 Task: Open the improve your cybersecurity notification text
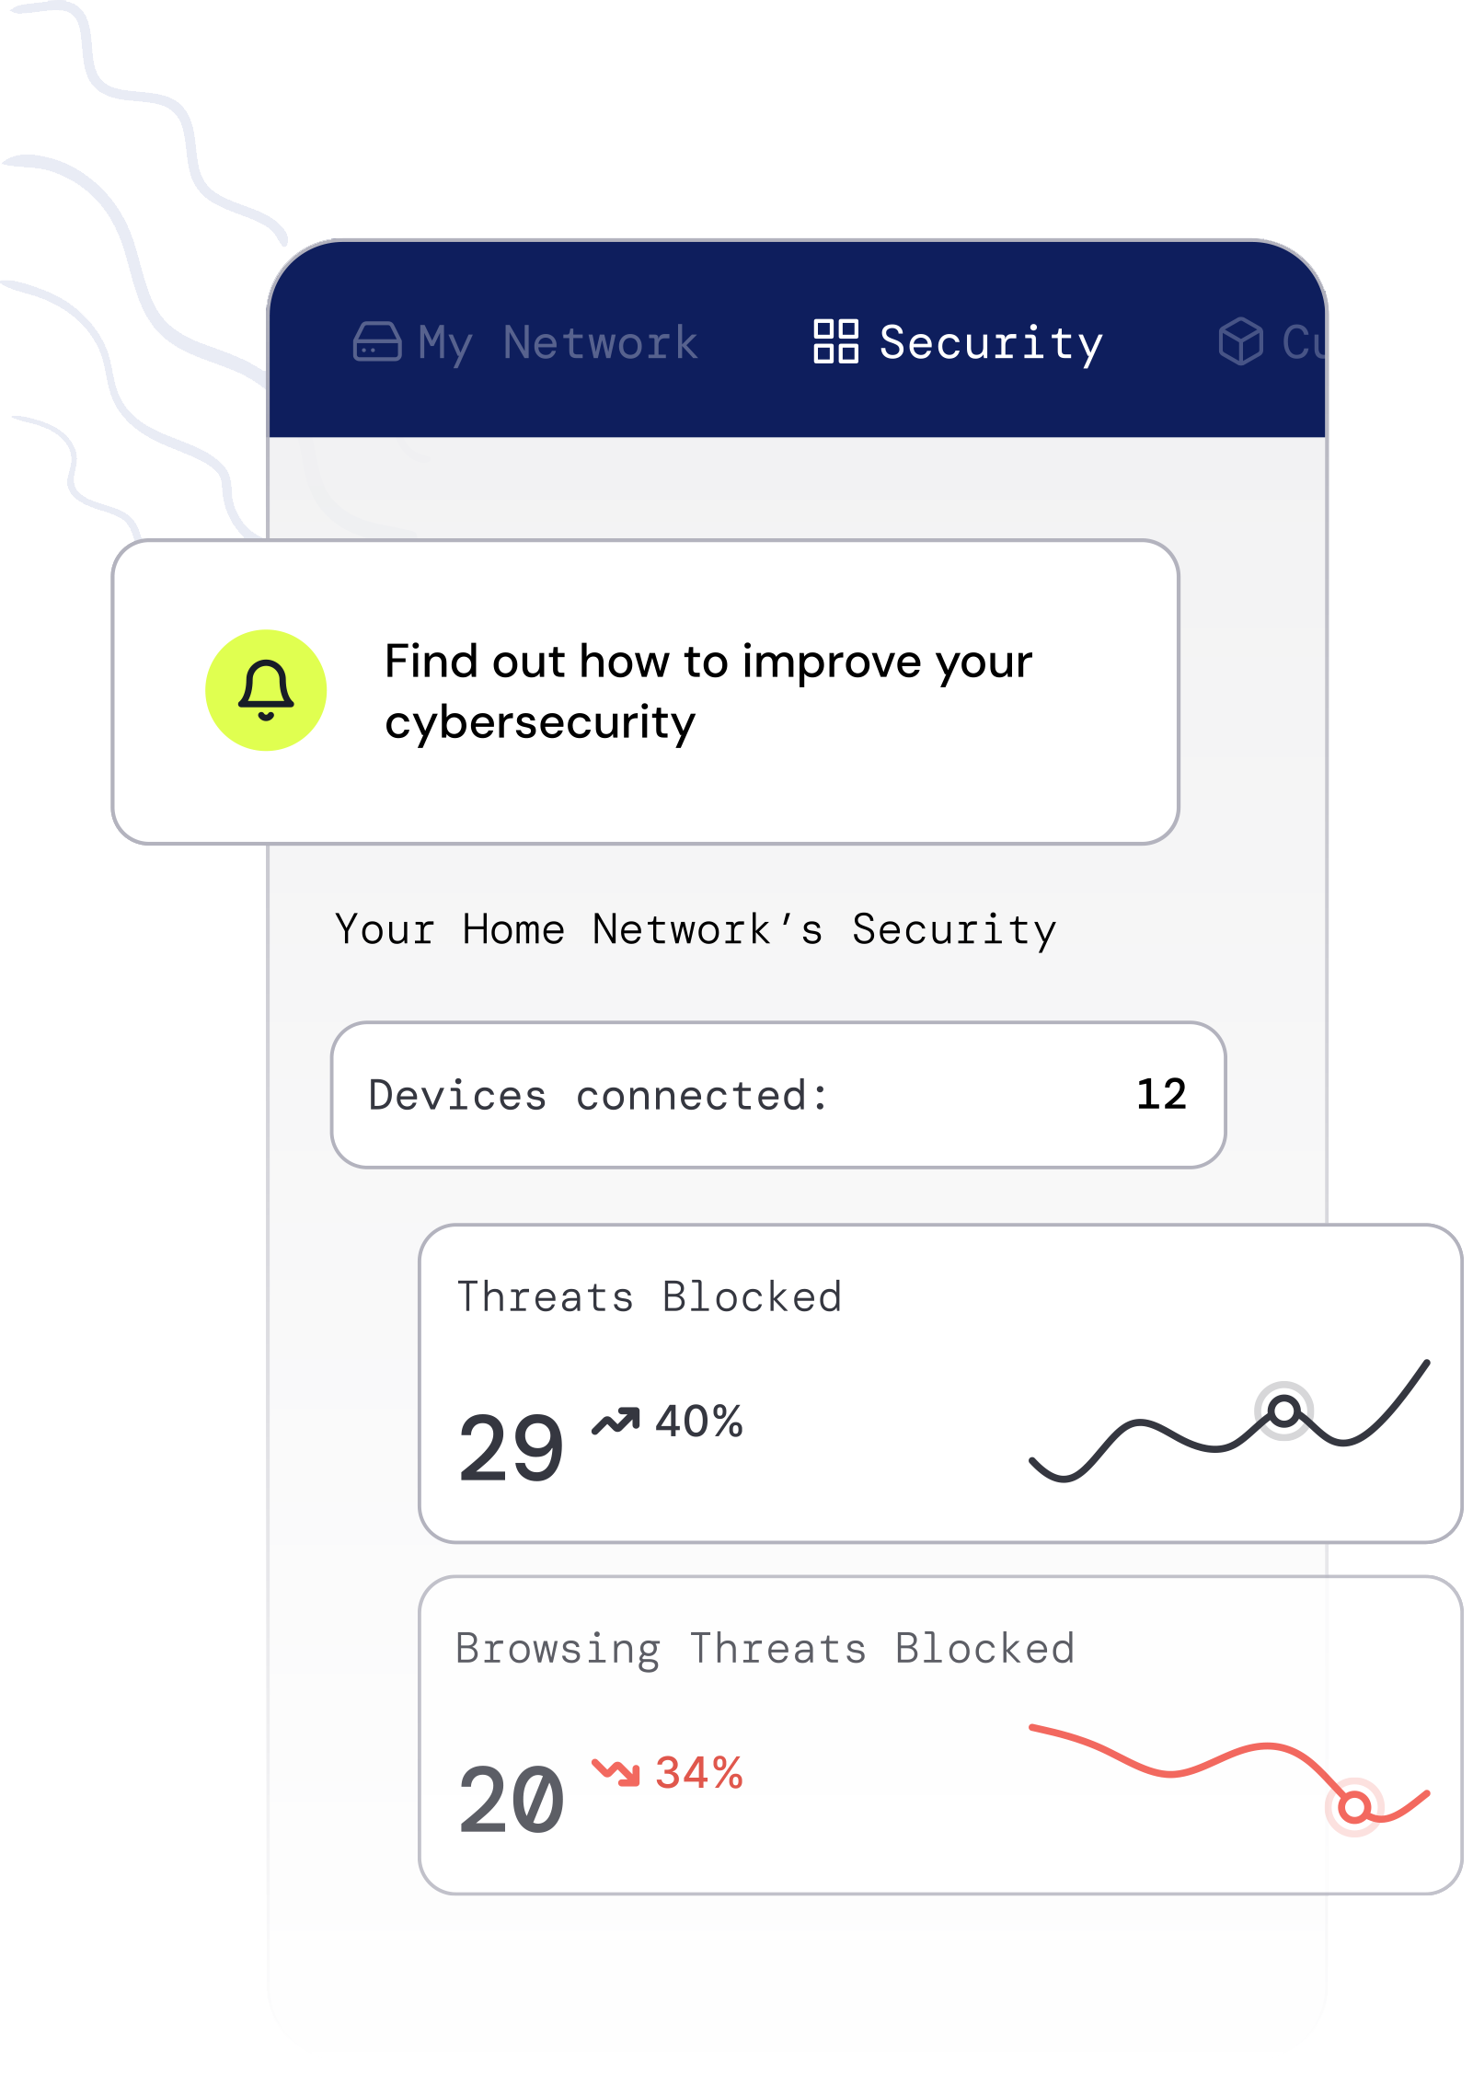[708, 691]
